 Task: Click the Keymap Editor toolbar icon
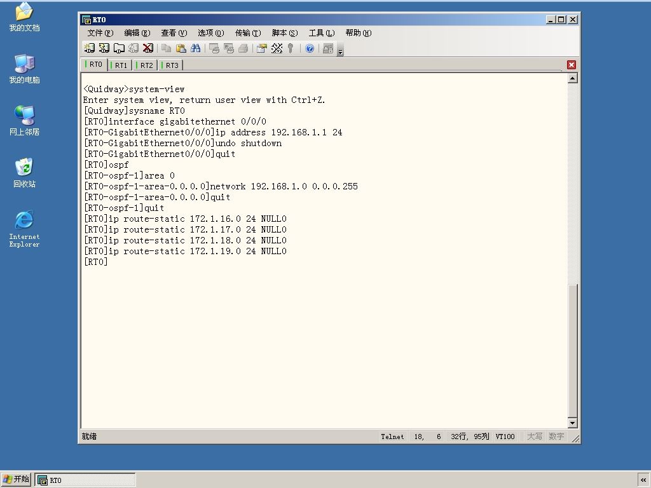click(x=277, y=48)
